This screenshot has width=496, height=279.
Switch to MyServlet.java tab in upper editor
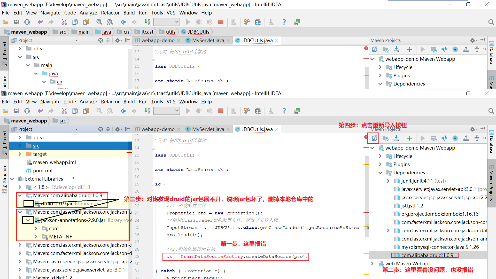[x=208, y=40]
